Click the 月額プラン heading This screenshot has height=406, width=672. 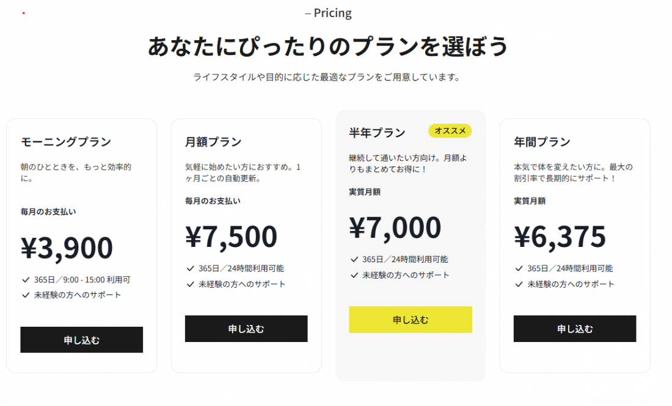pyautogui.click(x=213, y=142)
